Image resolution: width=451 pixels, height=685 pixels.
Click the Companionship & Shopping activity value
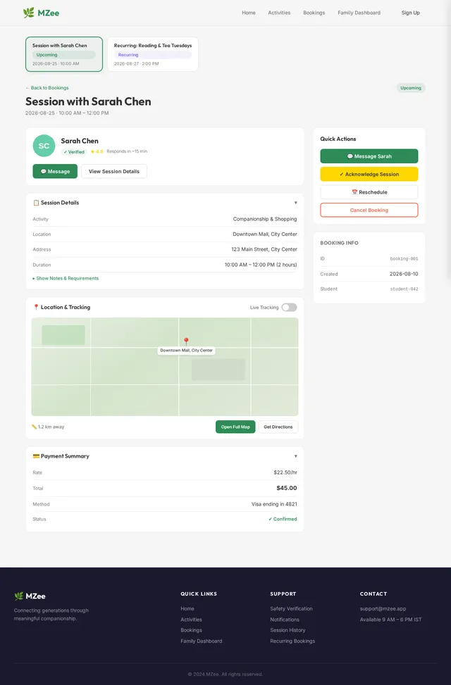coord(265,219)
